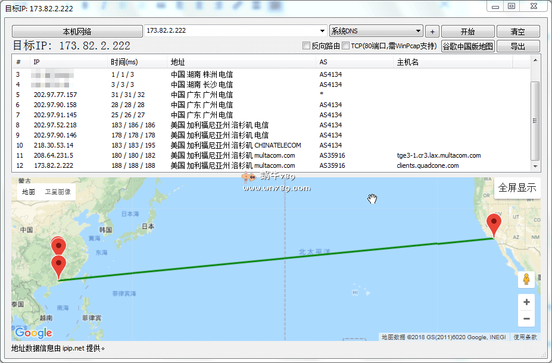
Task: Click the red map pin in California
Action: (494, 226)
